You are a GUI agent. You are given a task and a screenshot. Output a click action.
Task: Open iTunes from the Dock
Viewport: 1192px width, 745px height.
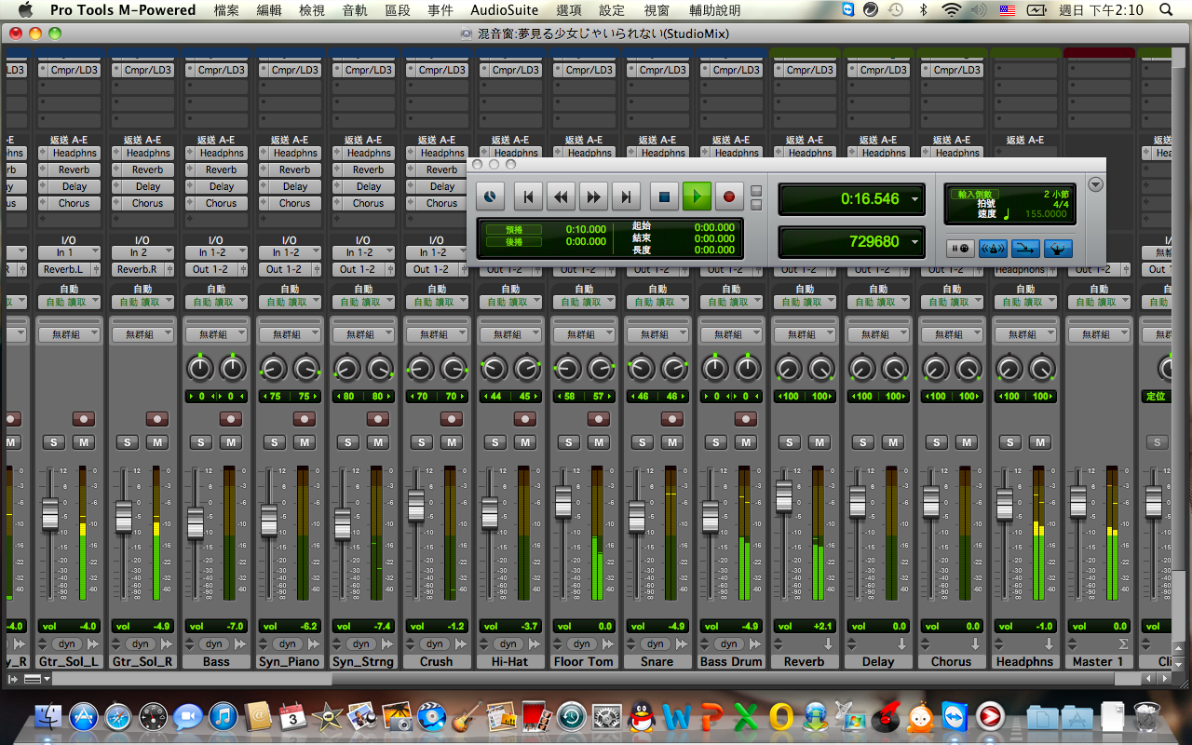[x=223, y=717]
